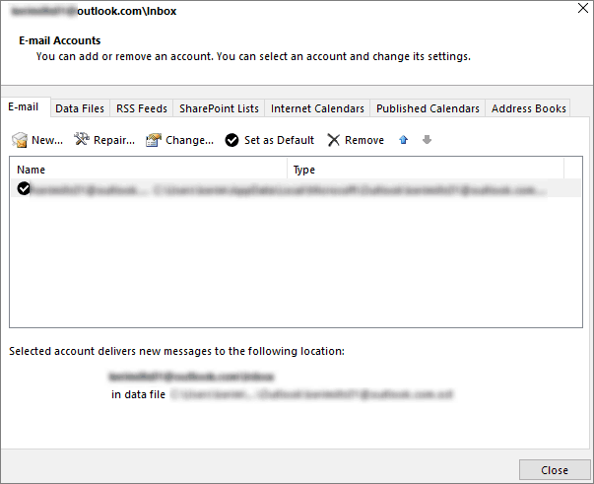Move account up with blue arrow
The width and height of the screenshot is (594, 484).
403,140
